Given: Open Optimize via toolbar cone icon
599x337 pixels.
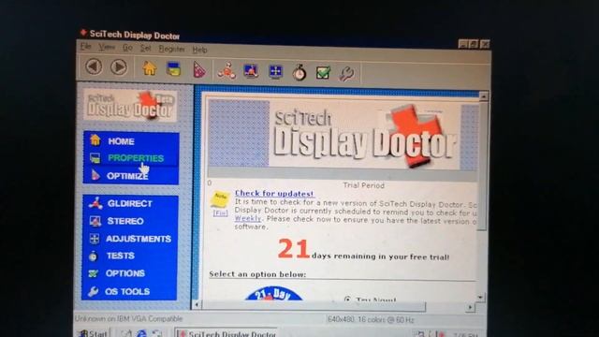Looking at the screenshot, I should (x=198, y=70).
